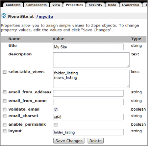
Task: Click the email_charset utf-8 field
Action: 88,117
